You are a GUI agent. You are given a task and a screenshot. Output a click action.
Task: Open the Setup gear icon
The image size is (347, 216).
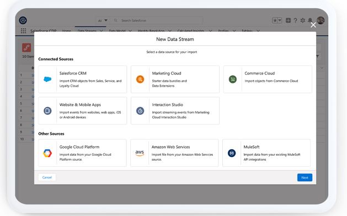tap(302, 20)
